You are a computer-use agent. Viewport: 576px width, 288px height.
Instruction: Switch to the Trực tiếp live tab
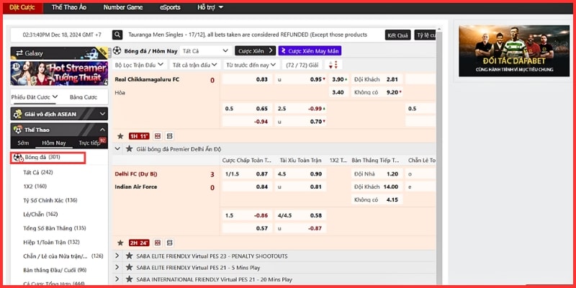(x=91, y=143)
